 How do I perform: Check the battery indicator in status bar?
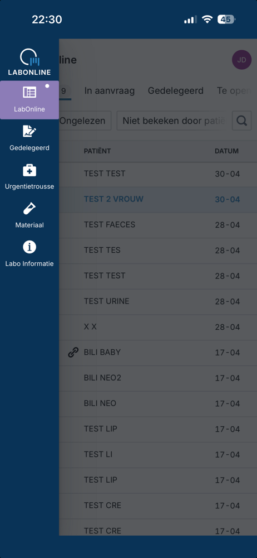pos(226,19)
